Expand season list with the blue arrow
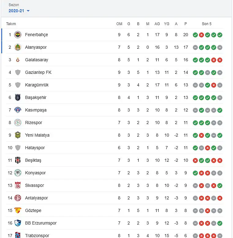The image size is (233, 238). [28, 11]
